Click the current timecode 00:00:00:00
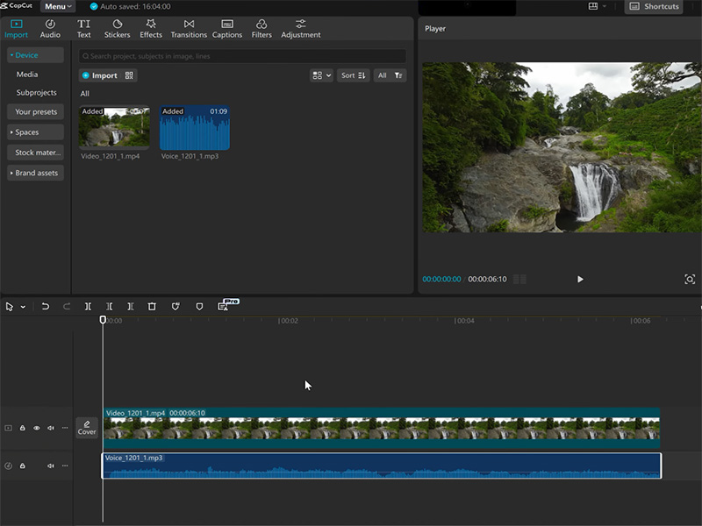Viewport: 702px width, 526px height. tap(441, 279)
